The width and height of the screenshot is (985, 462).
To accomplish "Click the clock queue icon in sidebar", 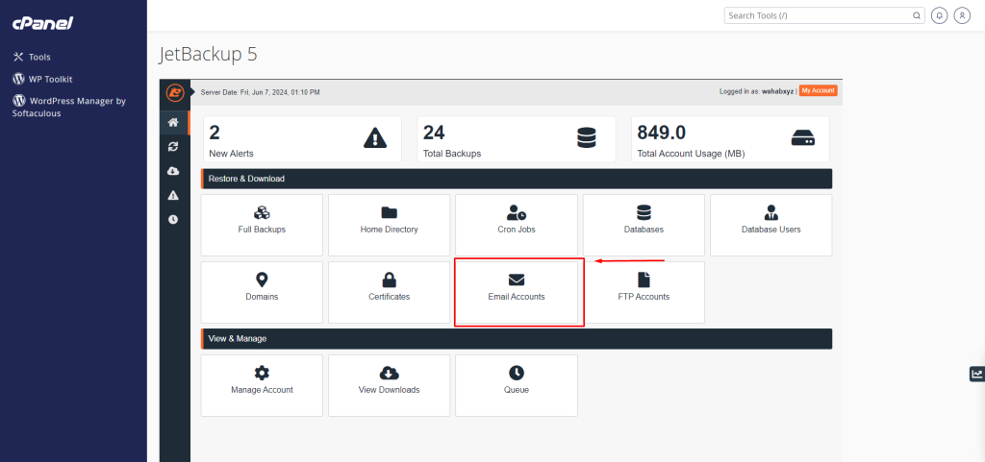I will tap(173, 219).
